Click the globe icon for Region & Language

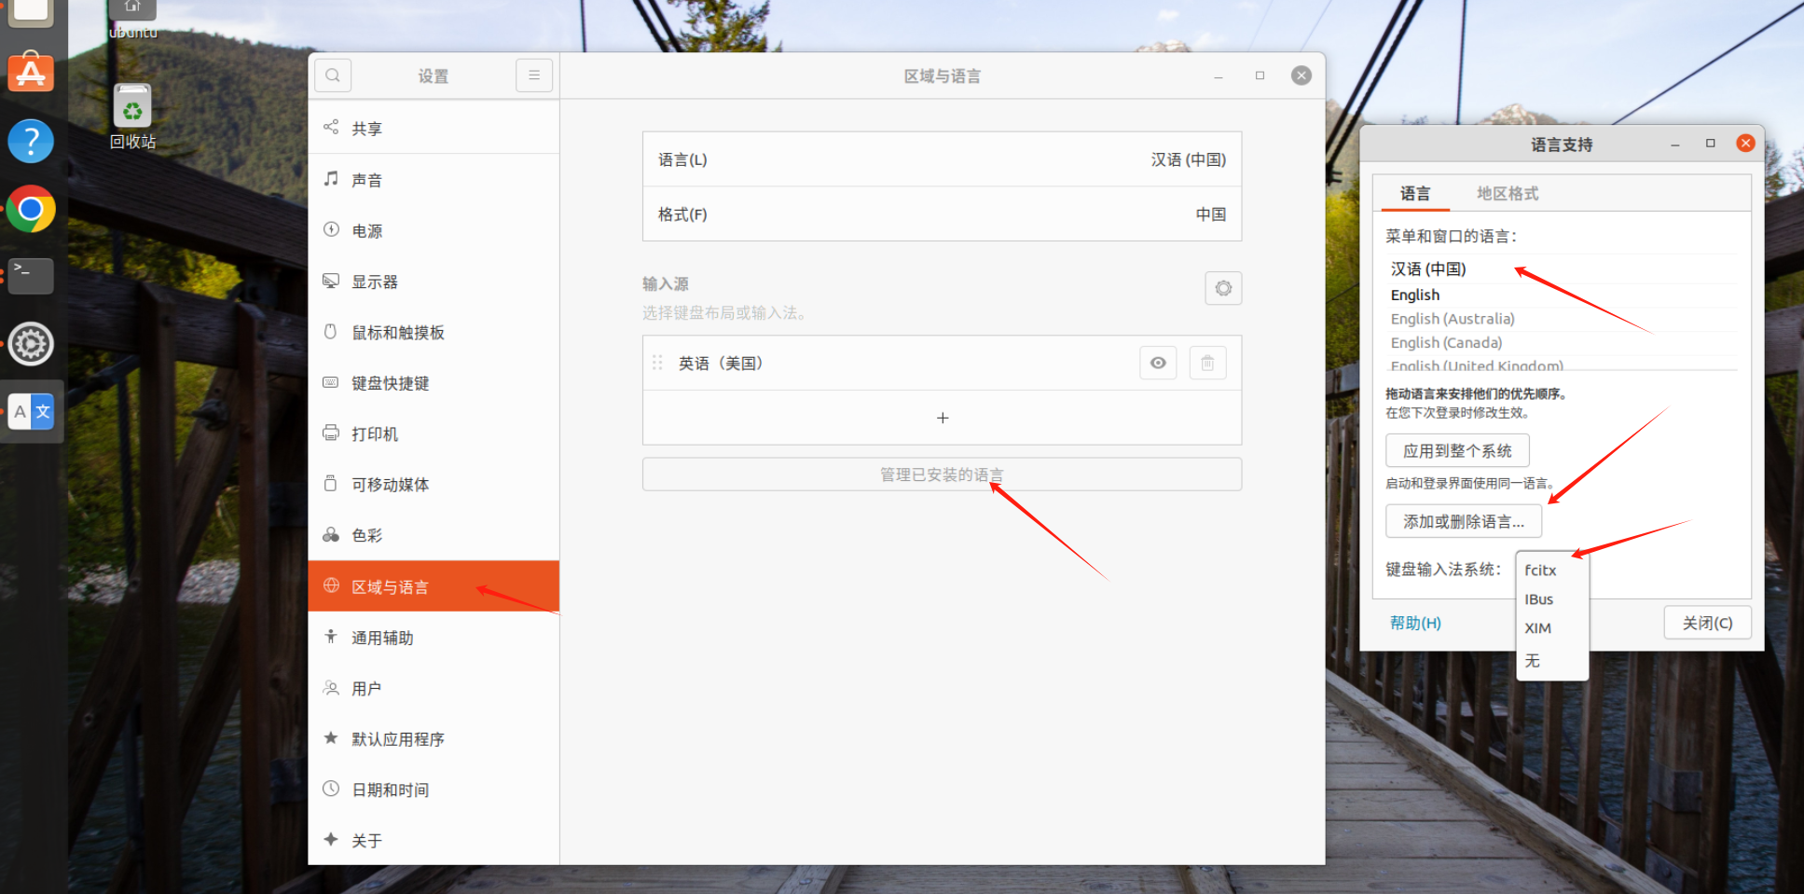331,585
